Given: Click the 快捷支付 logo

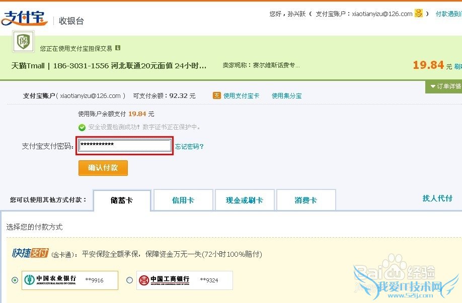Looking at the screenshot, I should point(30,253).
